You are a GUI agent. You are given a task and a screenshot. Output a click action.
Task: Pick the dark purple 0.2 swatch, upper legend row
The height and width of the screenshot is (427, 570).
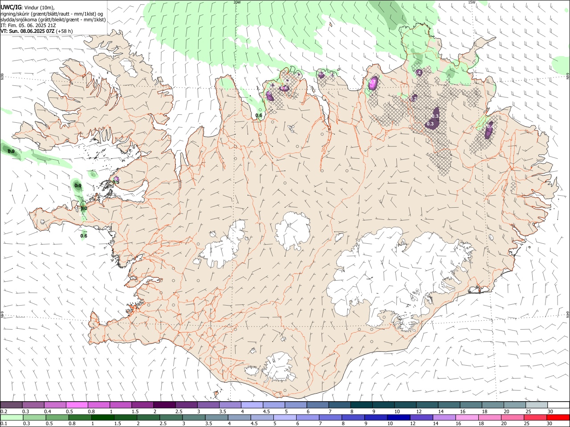(x=11, y=405)
